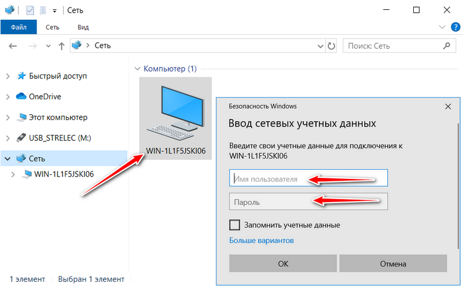Click the Properties icon in quick access toolbar
Image resolution: width=463 pixels, height=287 pixels.
30,10
